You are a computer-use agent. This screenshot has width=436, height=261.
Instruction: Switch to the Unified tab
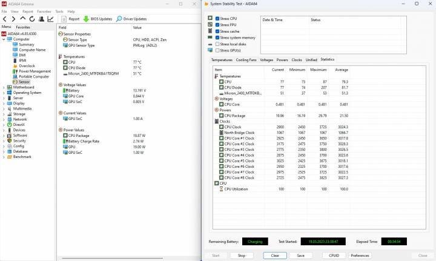[x=311, y=60]
